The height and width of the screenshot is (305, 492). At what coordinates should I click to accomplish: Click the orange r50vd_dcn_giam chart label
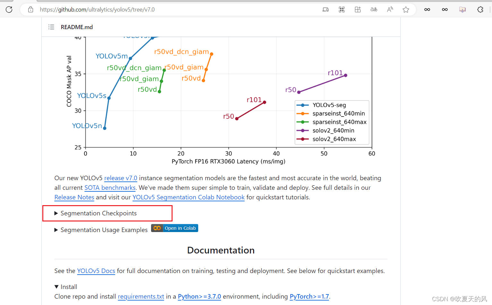182,52
